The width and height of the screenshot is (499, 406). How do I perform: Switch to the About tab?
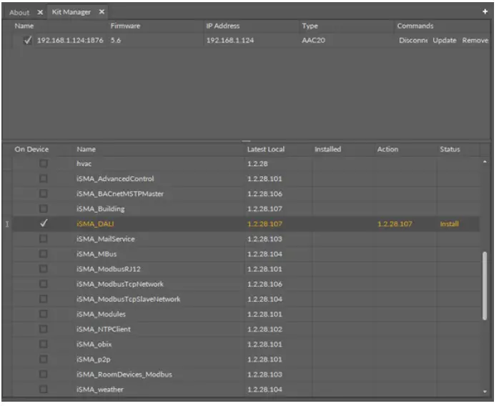(19, 13)
